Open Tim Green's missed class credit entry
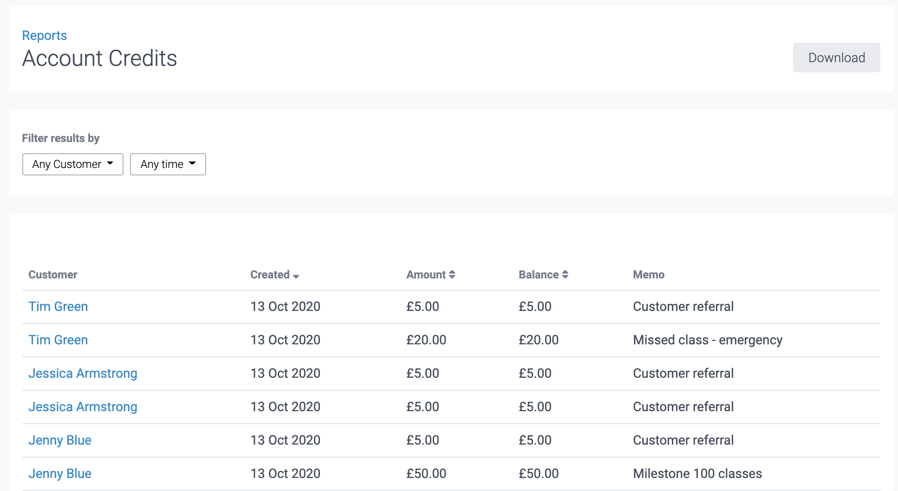Image resolution: width=898 pixels, height=491 pixels. (x=58, y=340)
